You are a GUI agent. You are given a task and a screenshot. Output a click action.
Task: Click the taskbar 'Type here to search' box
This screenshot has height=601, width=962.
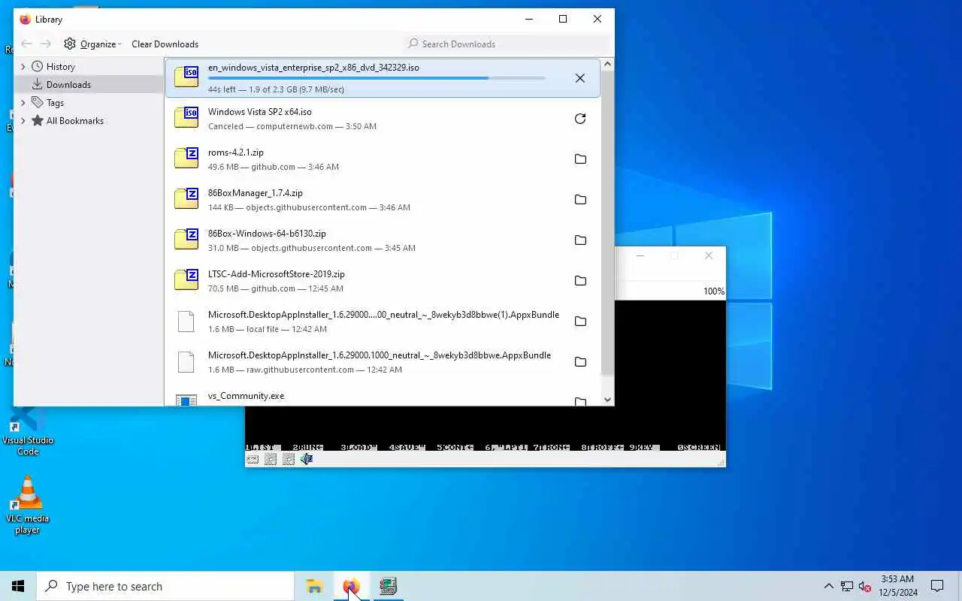pyautogui.click(x=165, y=586)
